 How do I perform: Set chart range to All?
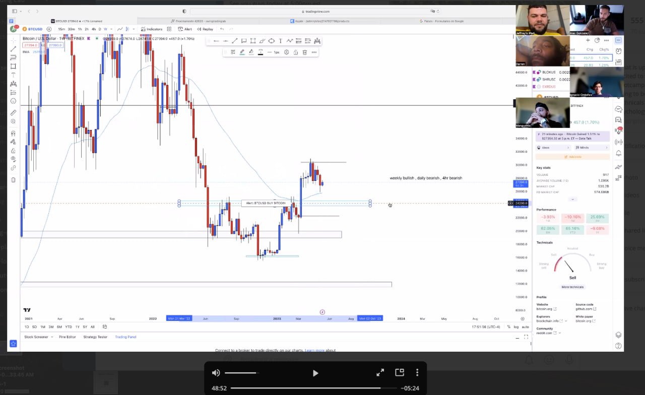(92, 327)
